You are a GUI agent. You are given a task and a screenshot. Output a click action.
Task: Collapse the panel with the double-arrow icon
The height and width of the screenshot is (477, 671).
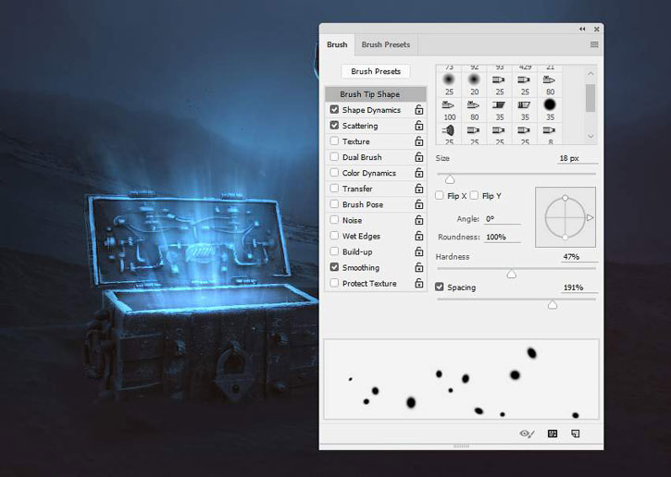582,29
